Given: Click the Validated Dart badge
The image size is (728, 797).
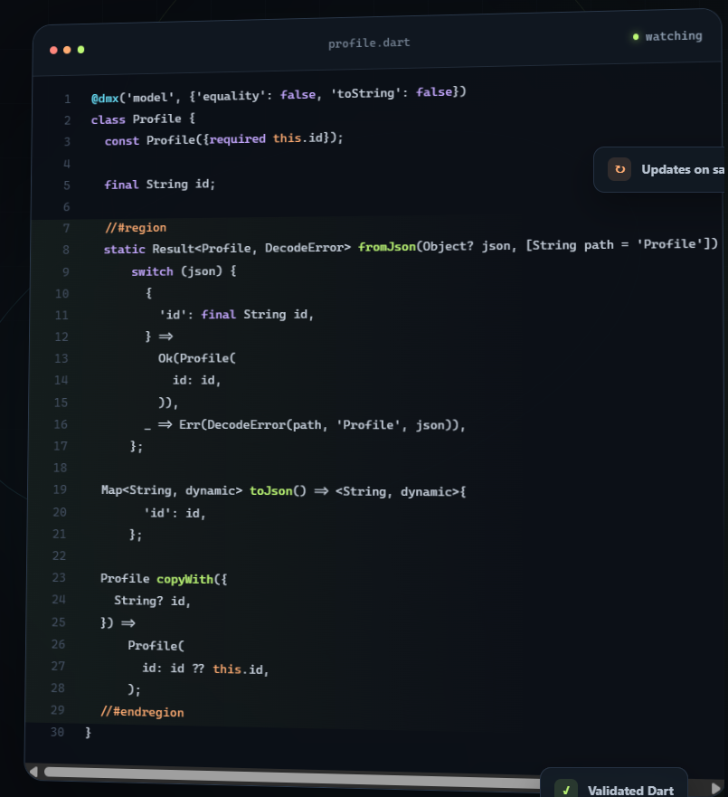Looking at the screenshot, I should pos(614,784).
